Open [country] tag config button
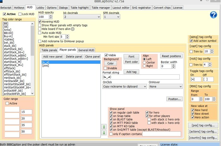 point(203,138)
